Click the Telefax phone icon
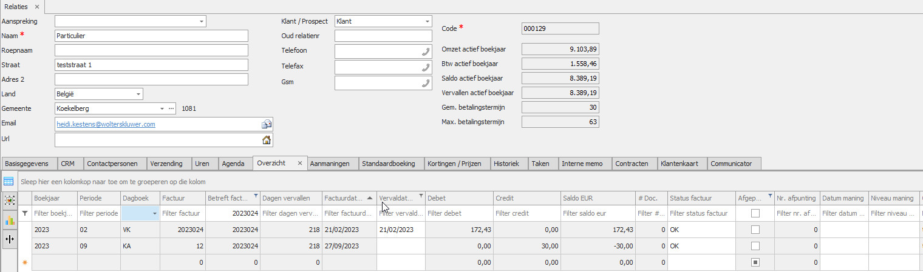This screenshot has height=272, width=923. [x=426, y=67]
